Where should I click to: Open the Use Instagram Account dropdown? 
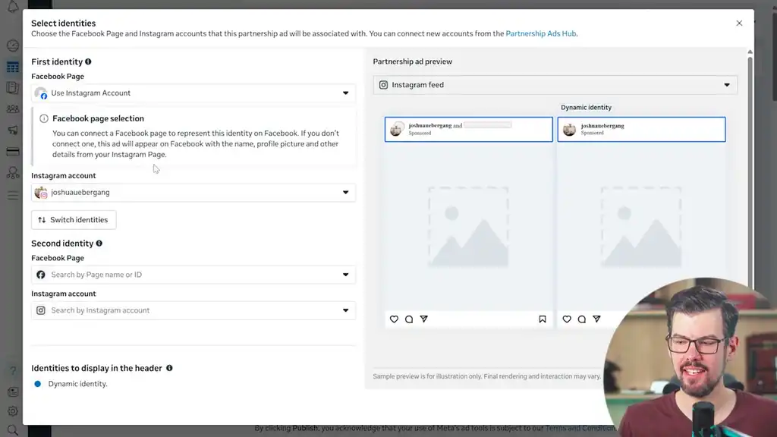click(x=194, y=92)
